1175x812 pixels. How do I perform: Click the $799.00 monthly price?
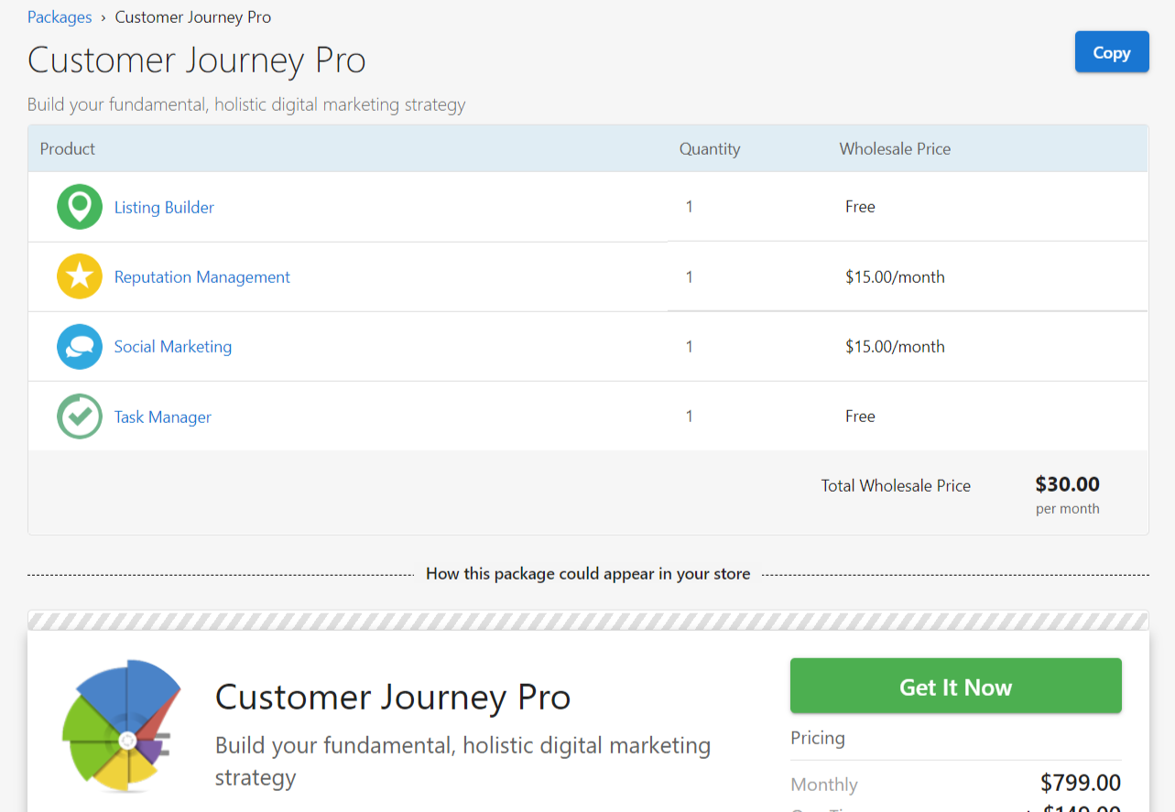pos(1081,783)
